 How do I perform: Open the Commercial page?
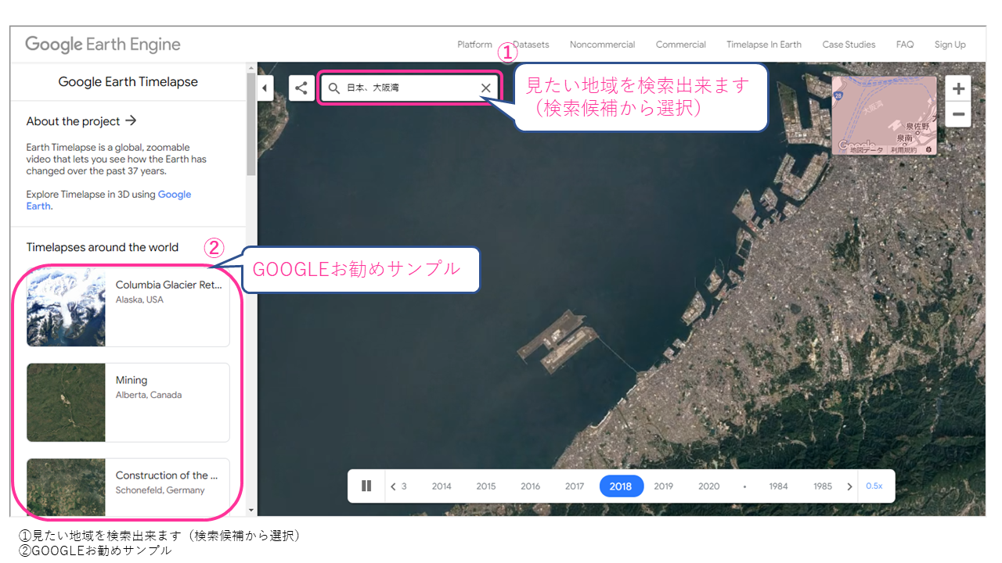click(681, 45)
